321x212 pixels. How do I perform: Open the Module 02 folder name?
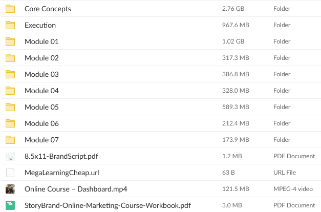click(x=41, y=58)
